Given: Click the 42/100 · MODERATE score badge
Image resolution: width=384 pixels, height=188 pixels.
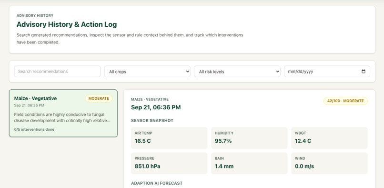Looking at the screenshot, I should pyautogui.click(x=345, y=101).
